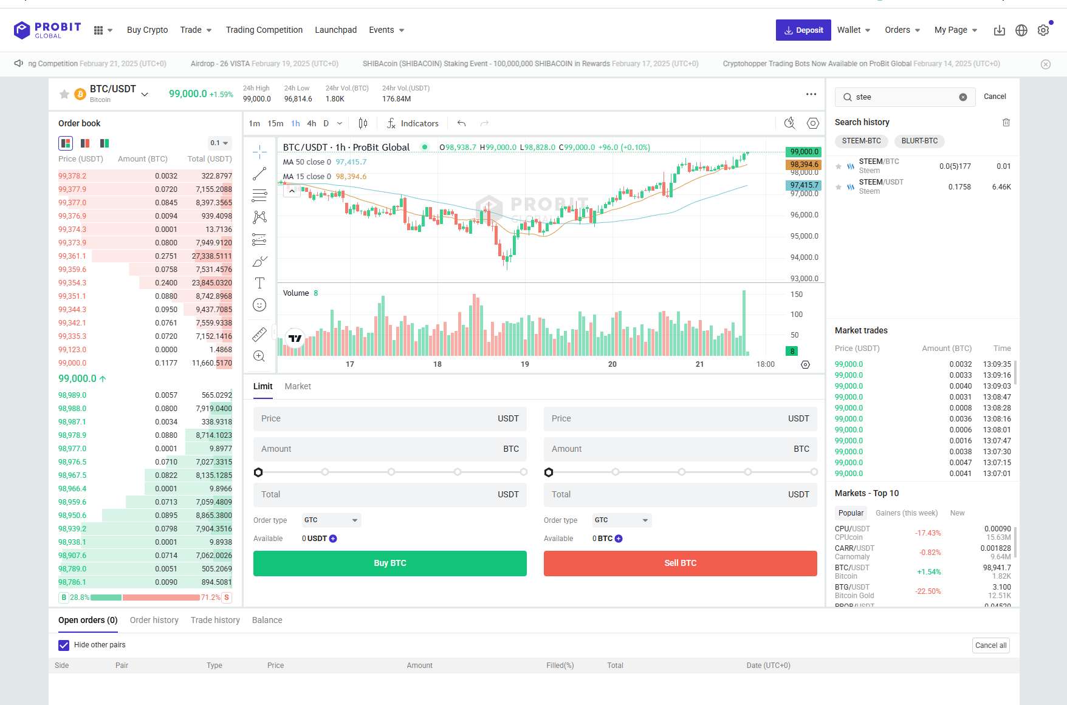
Task: Expand the Trade menu
Action: pyautogui.click(x=196, y=30)
